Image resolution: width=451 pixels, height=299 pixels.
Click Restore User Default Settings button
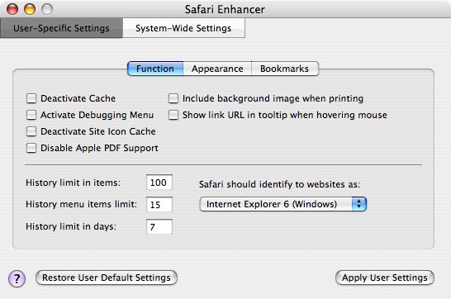coord(107,278)
